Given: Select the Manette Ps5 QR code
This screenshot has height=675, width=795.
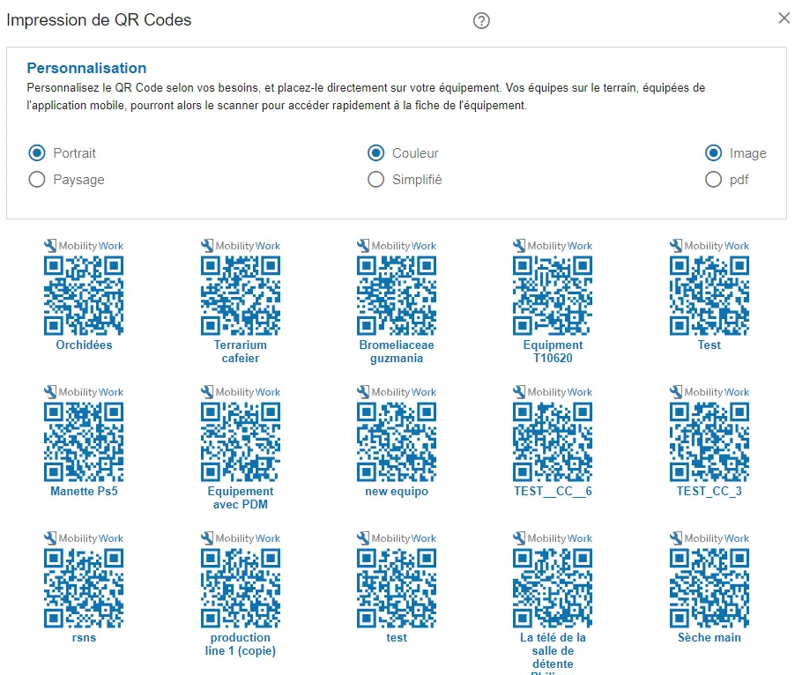Looking at the screenshot, I should pyautogui.click(x=84, y=441).
